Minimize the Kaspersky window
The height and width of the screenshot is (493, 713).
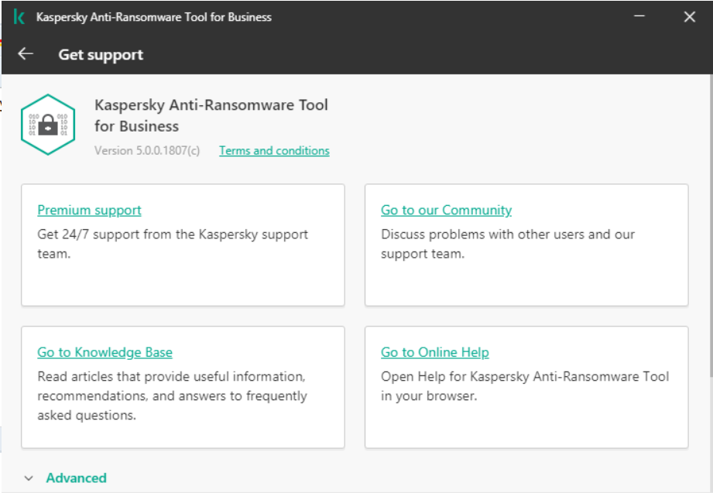639,16
